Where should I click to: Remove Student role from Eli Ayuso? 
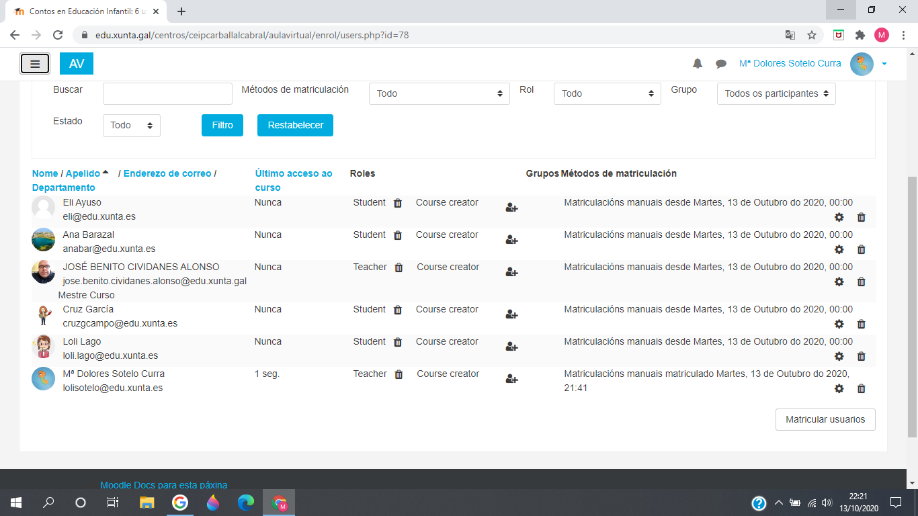398,203
